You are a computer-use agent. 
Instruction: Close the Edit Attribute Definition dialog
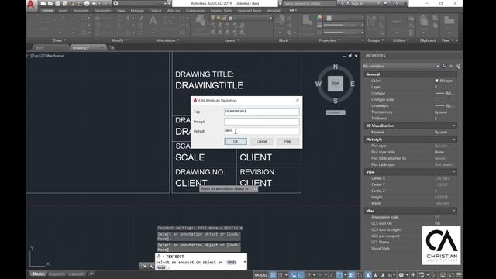coord(298,100)
